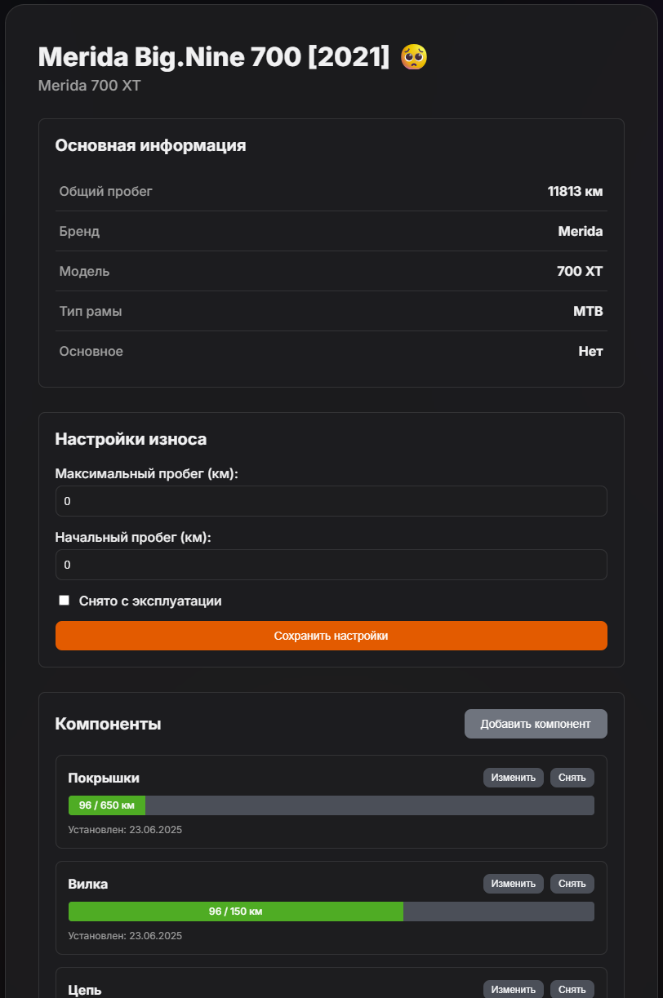
Task: Click the Покрышки wear progress bar
Action: point(331,805)
